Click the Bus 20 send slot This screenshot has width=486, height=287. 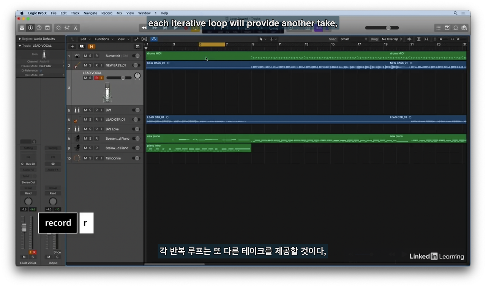coord(28,164)
